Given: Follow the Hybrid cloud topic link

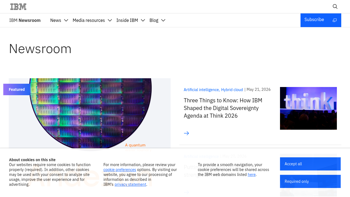Looking at the screenshot, I should 232,90.
